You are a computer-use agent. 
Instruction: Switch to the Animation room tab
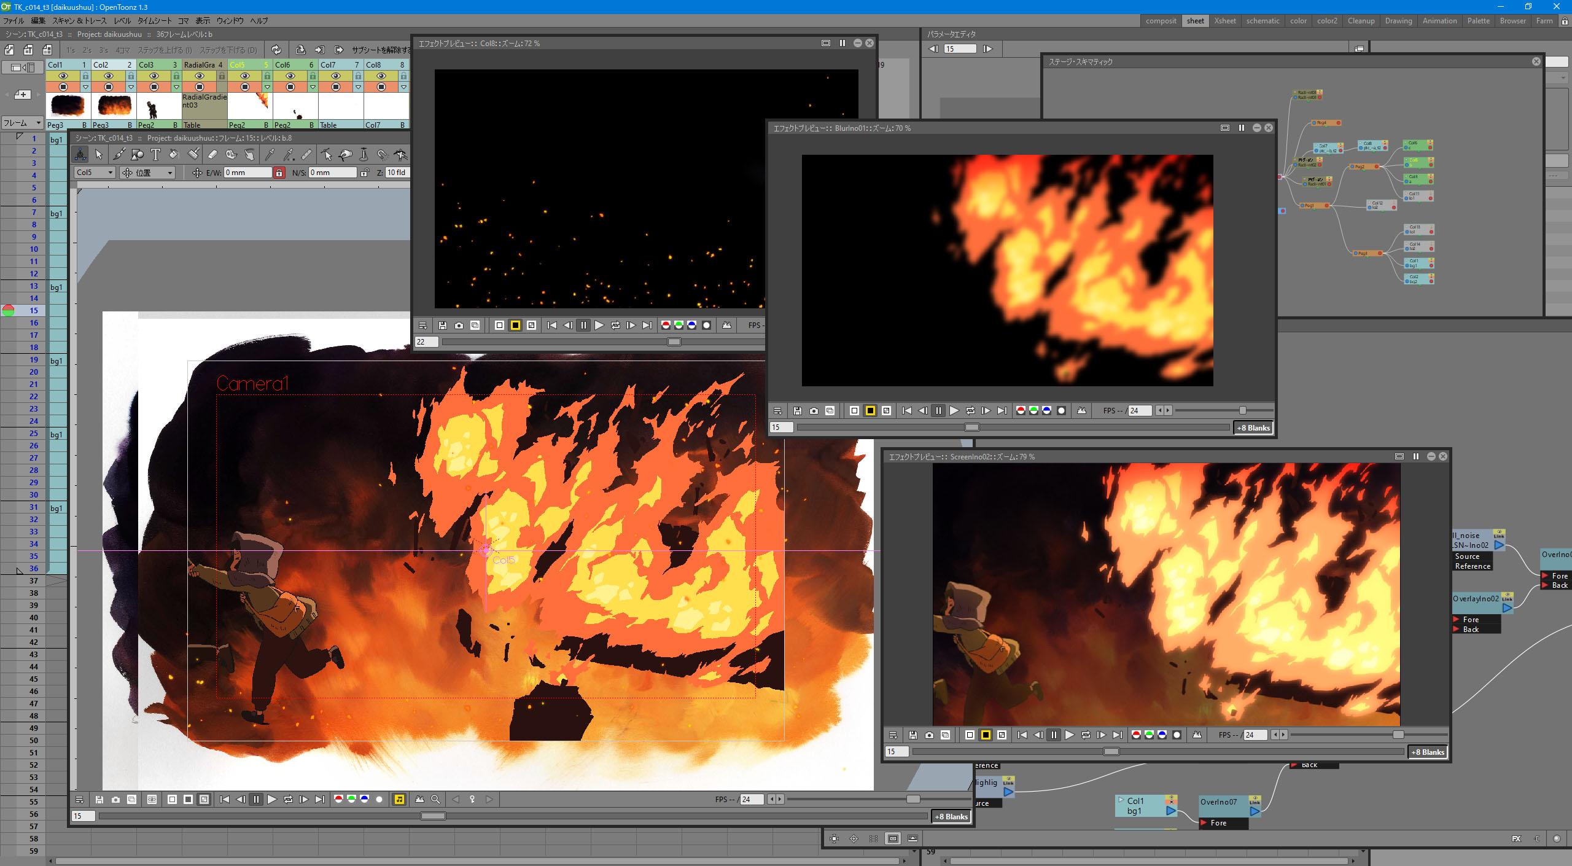click(1439, 20)
